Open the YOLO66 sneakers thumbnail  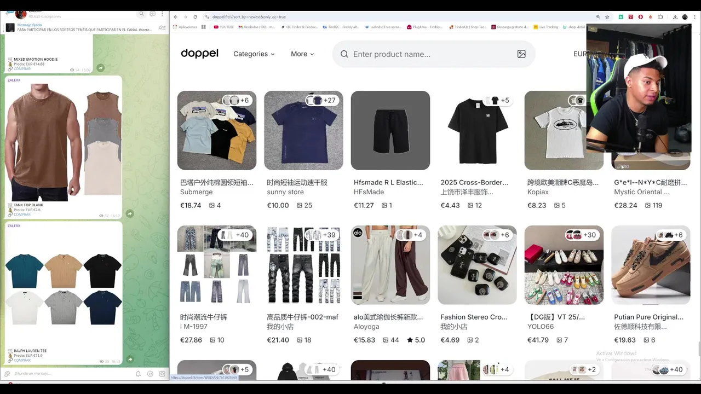point(564,265)
